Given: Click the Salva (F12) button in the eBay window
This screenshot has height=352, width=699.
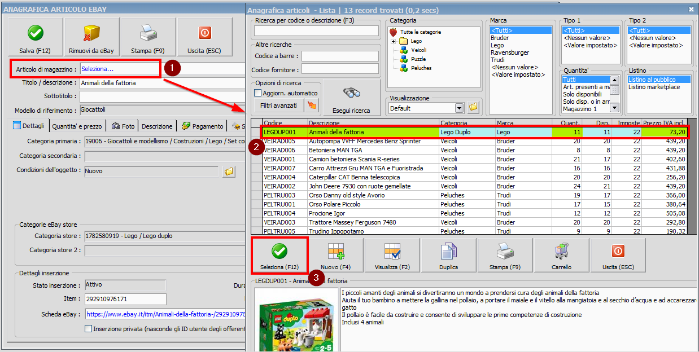Looking at the screenshot, I should coord(36,37).
